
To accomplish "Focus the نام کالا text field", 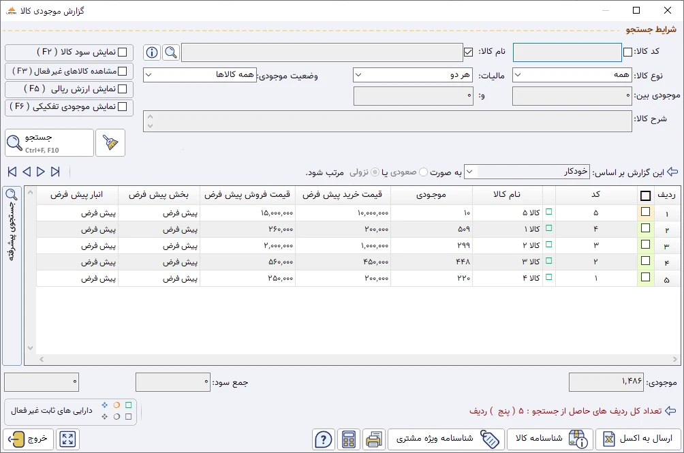I will pyautogui.click(x=322, y=52).
